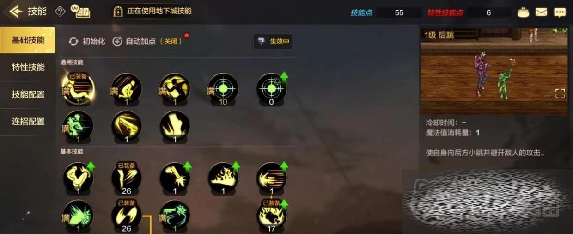The image size is (573, 234).
Task: Click the 正在使用地下城技能 mode switch
Action: point(152,11)
